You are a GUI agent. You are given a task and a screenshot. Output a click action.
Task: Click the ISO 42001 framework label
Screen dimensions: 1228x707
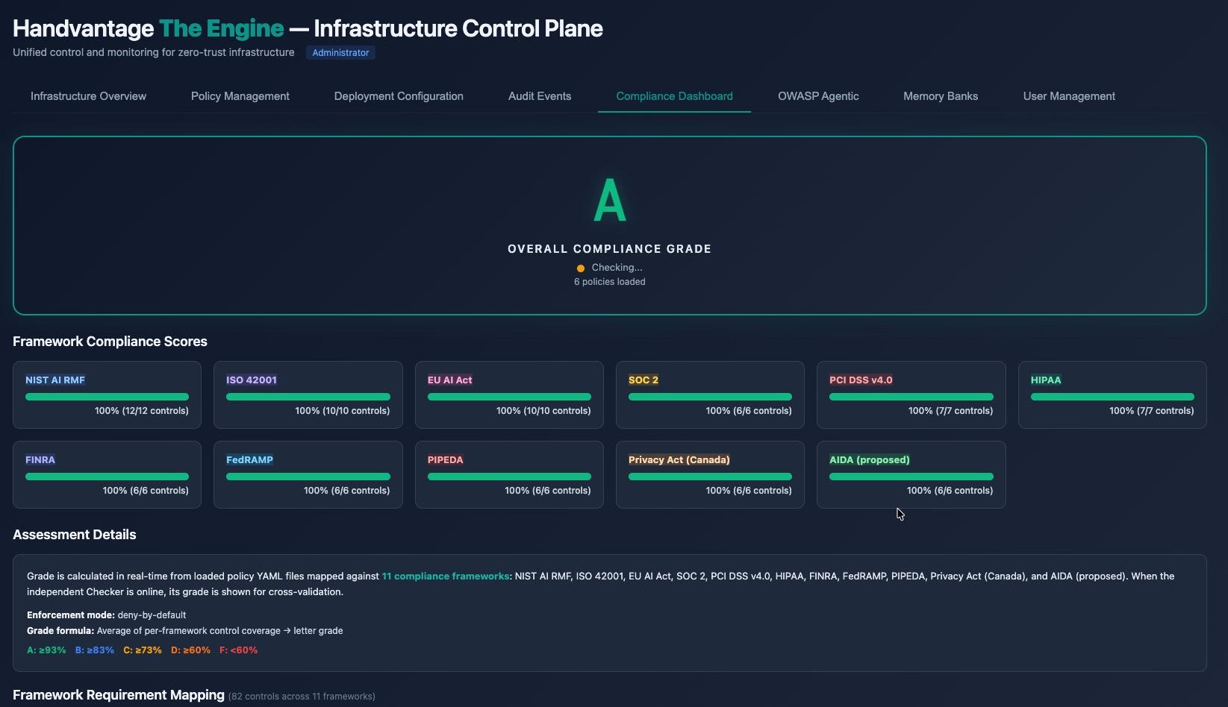pos(252,380)
